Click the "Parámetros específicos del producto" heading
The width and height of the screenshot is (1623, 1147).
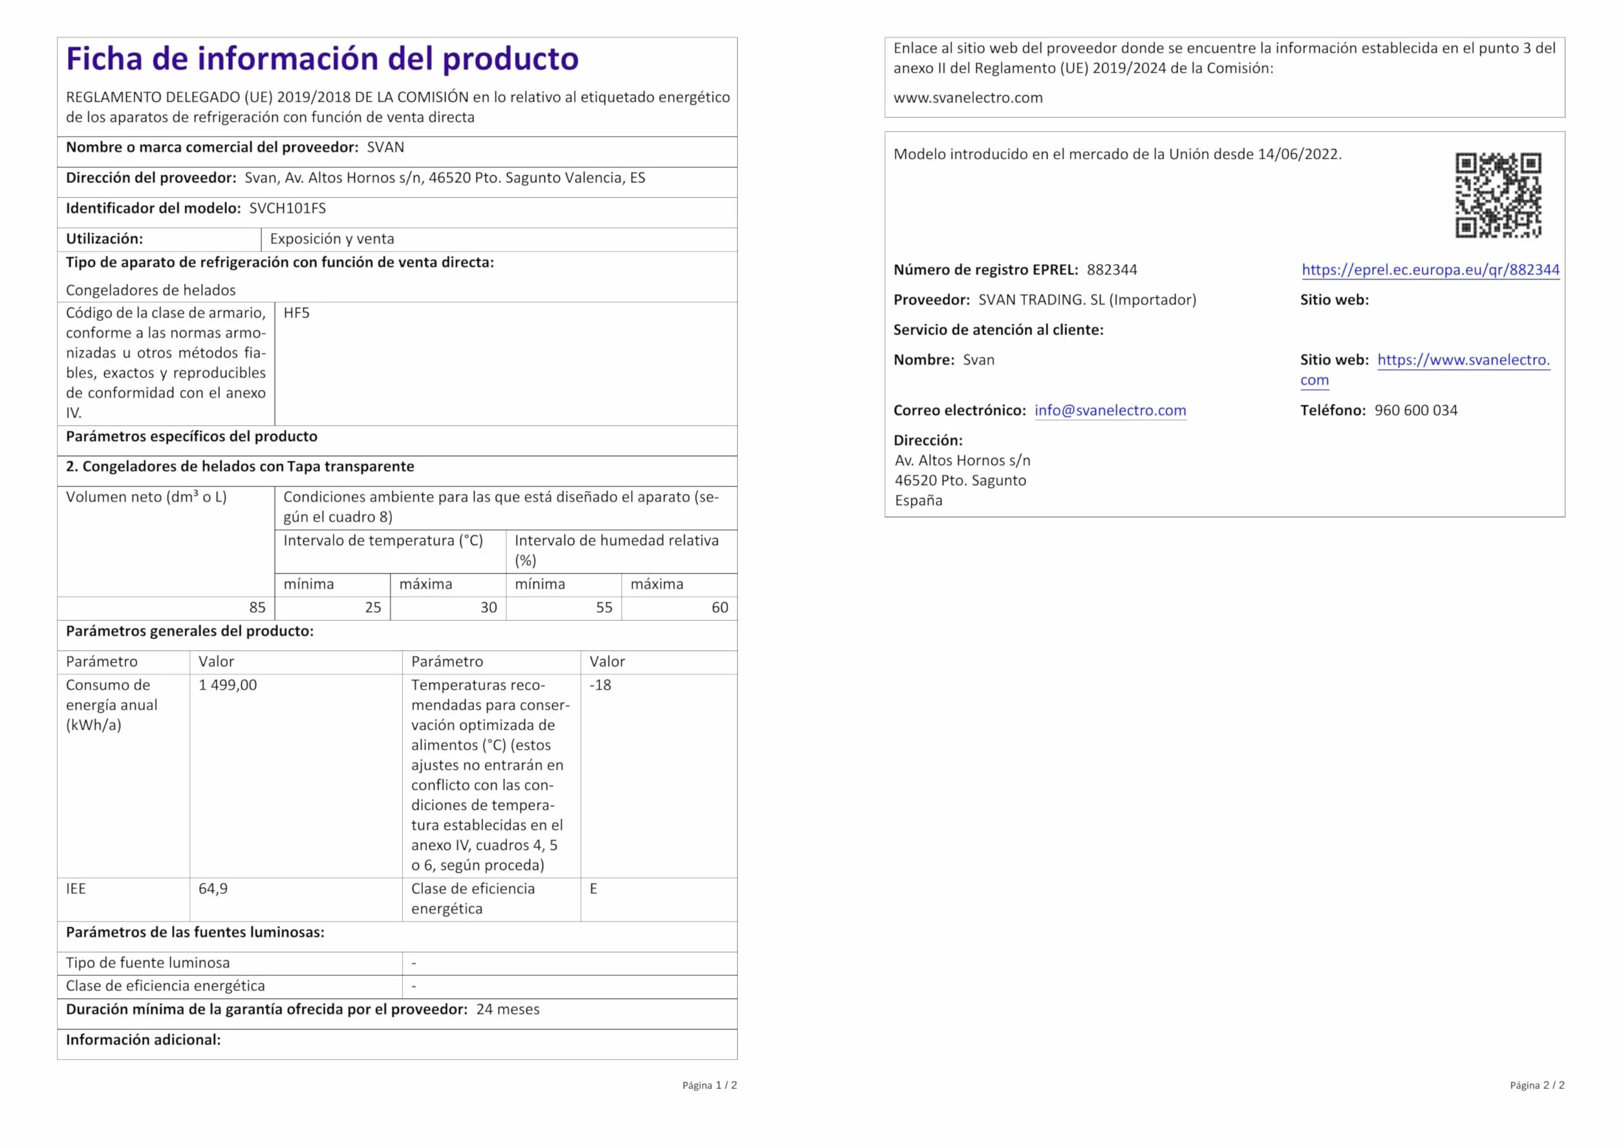coord(191,436)
